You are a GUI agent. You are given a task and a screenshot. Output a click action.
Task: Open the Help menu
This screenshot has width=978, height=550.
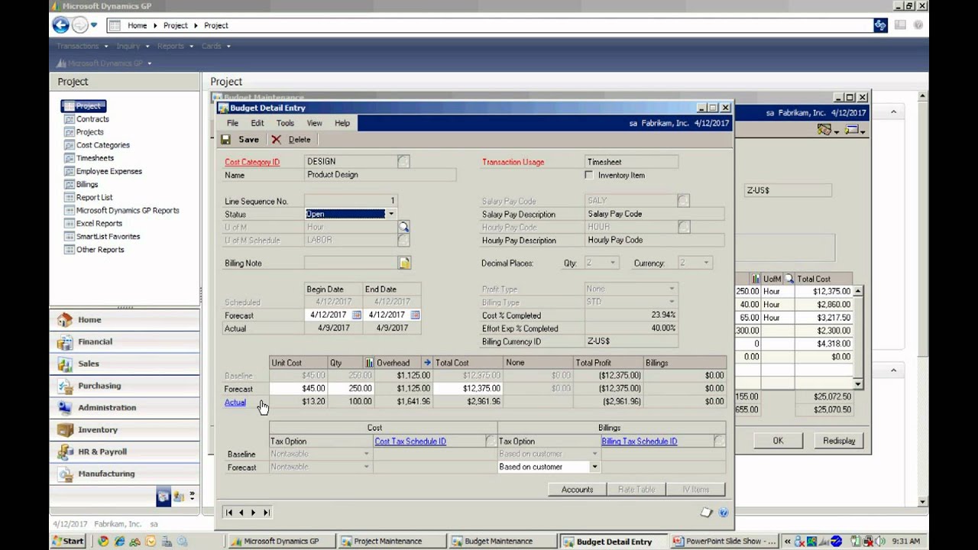(x=342, y=123)
